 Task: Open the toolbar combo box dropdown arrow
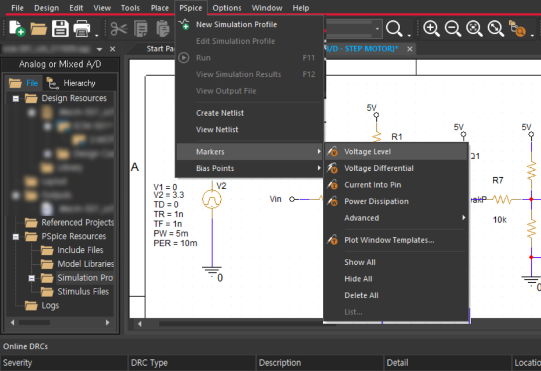377,29
